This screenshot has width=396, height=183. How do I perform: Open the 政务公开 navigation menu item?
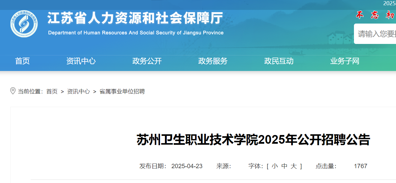[147, 61]
